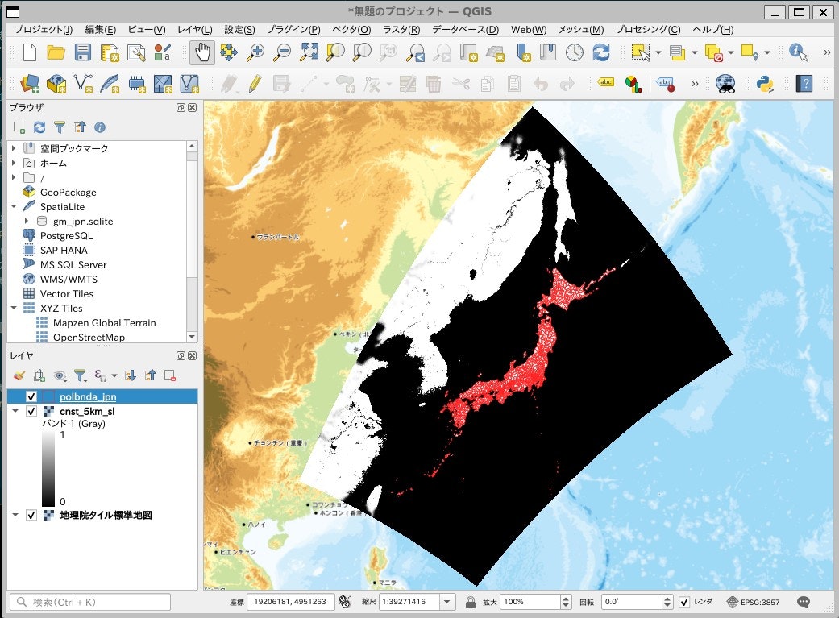Open the Layer Styling panel icon
839x618 pixels.
click(19, 375)
